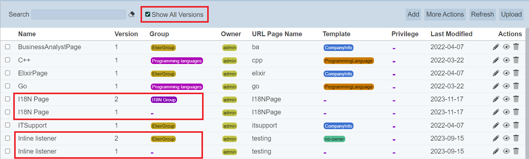Viewport: 529px width, 159px height.
Task: Delete I18N Page version 1
Action: 516,112
